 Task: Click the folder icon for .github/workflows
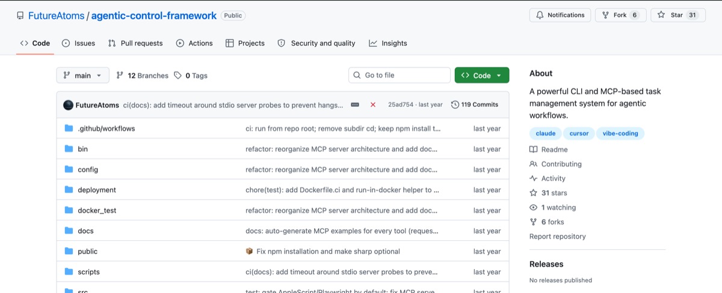coord(69,128)
